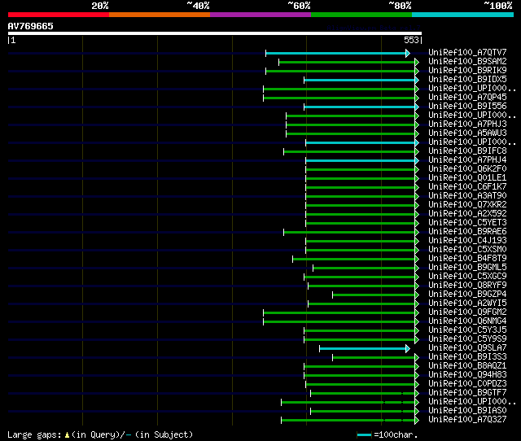The height and width of the screenshot is (441, 521).
Task: Click the cyan alignment bar for UniRef100_B9IDX5
Action: click(x=360, y=80)
